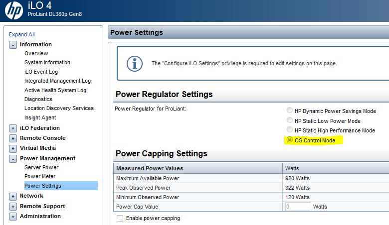
Task: Click Minimum Observed Power row label
Action: (147, 197)
